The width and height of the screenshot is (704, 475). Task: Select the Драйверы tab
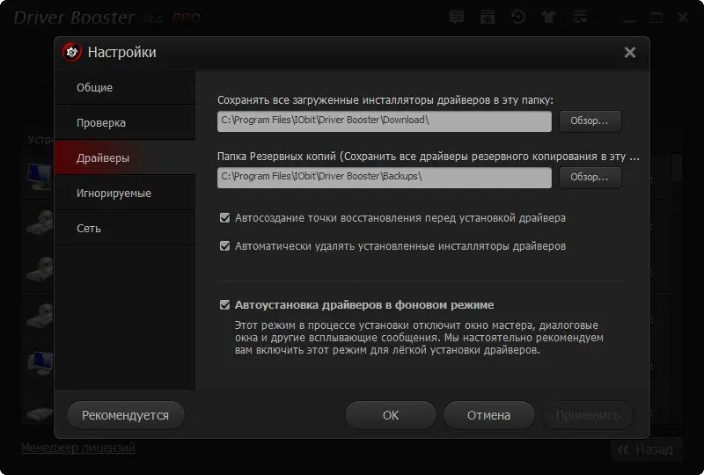[125, 157]
